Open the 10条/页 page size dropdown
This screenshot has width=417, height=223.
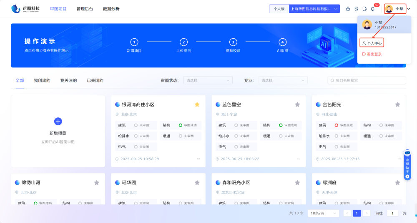(323, 213)
